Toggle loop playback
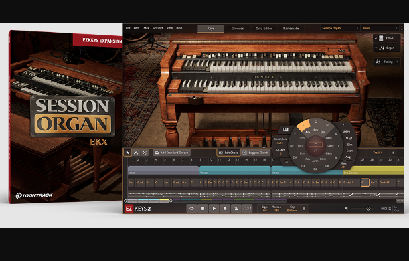This screenshot has height=261, width=409. coord(191,209)
